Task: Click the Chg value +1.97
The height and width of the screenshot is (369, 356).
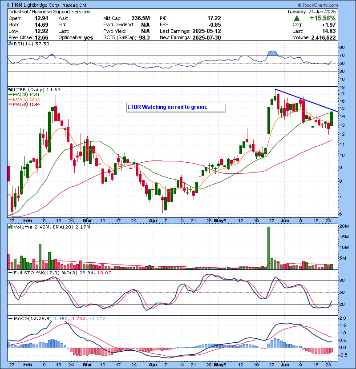Action: pyautogui.click(x=329, y=25)
